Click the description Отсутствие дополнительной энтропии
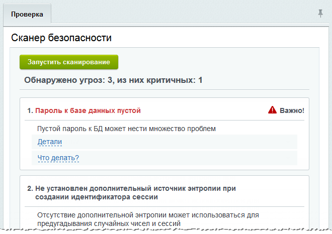 click(148, 219)
